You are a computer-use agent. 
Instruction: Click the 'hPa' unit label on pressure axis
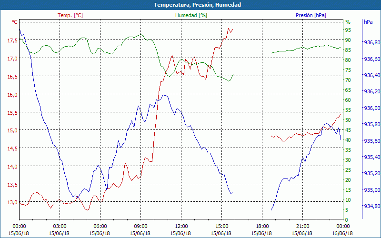368,22
